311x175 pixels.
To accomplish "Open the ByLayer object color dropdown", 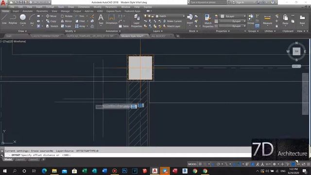I will pos(233,16).
